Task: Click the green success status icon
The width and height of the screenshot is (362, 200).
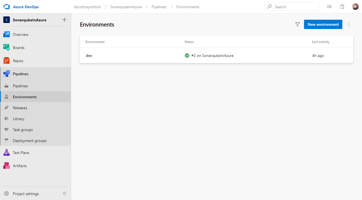Action: pos(187,56)
